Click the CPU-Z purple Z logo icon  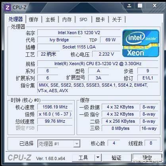click(8, 8)
